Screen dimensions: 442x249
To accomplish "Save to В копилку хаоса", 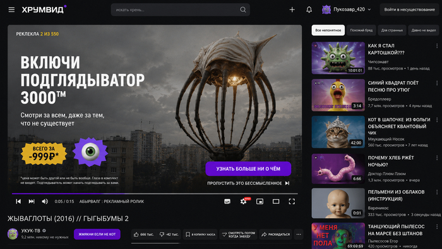I will [200, 234].
